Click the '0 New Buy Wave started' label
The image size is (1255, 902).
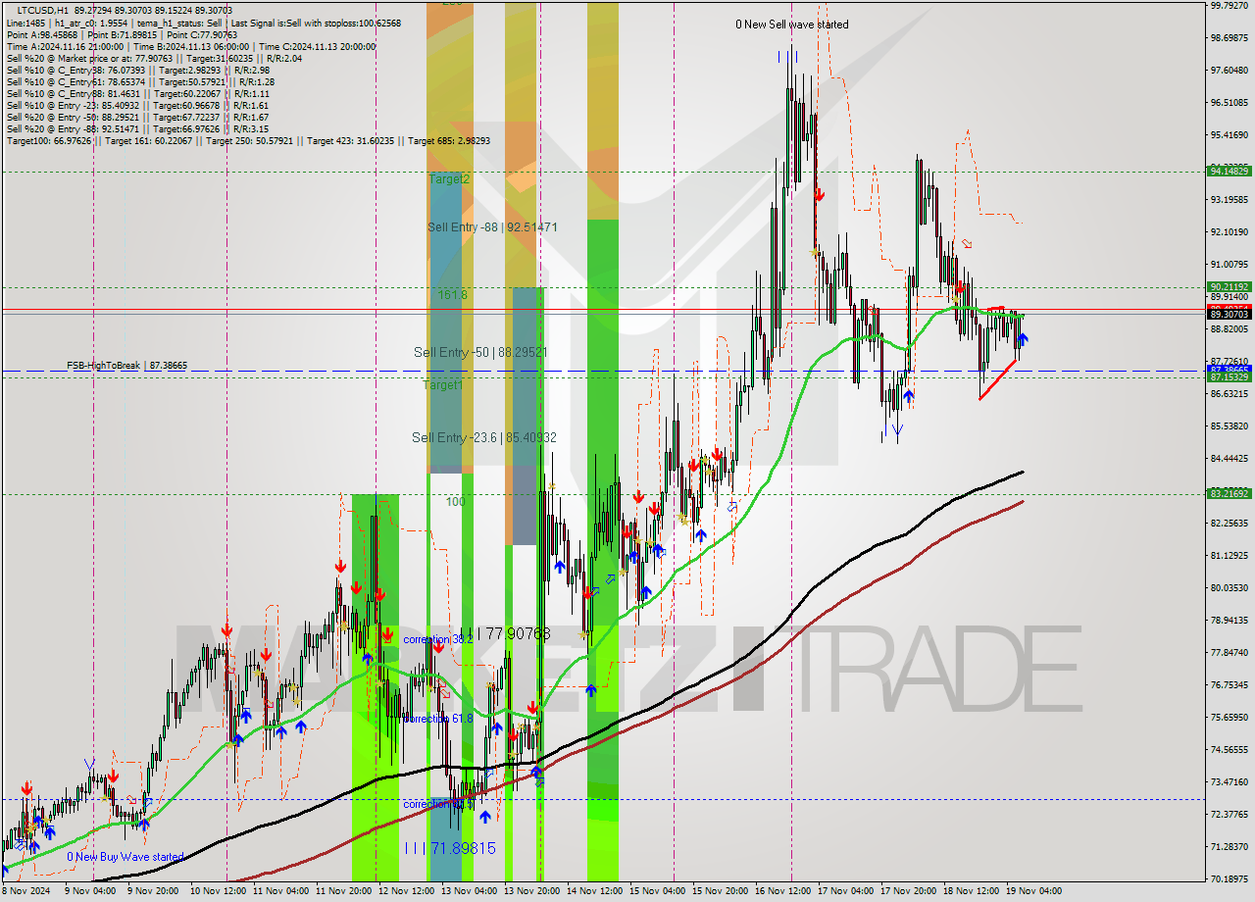click(125, 857)
